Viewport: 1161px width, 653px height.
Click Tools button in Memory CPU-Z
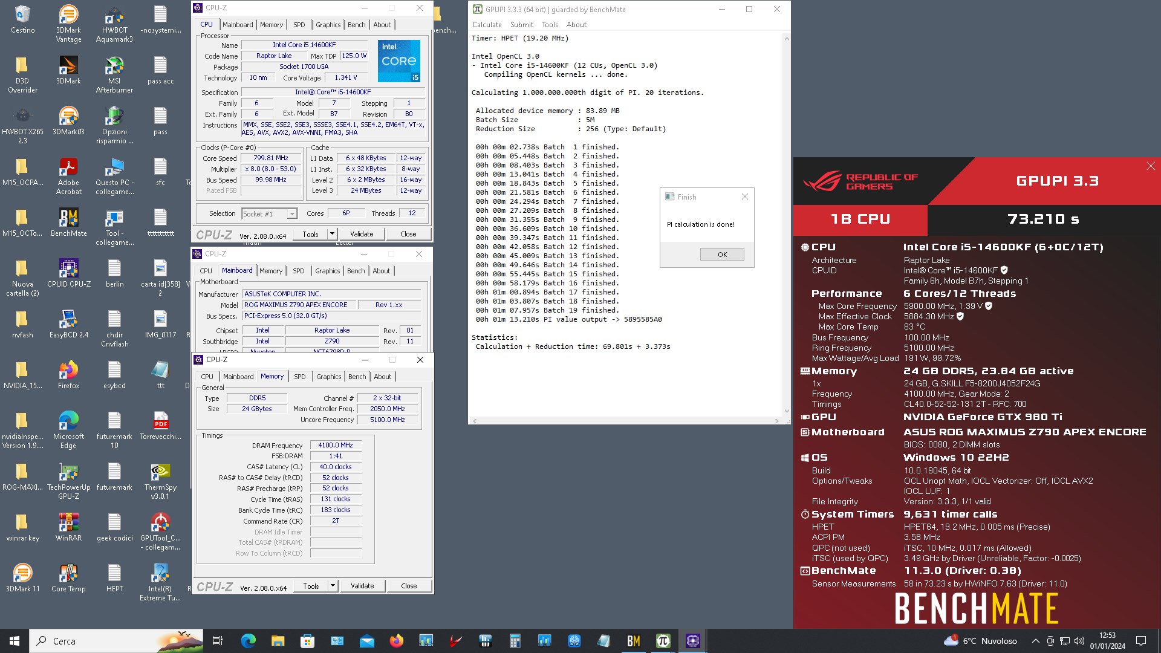[311, 586]
